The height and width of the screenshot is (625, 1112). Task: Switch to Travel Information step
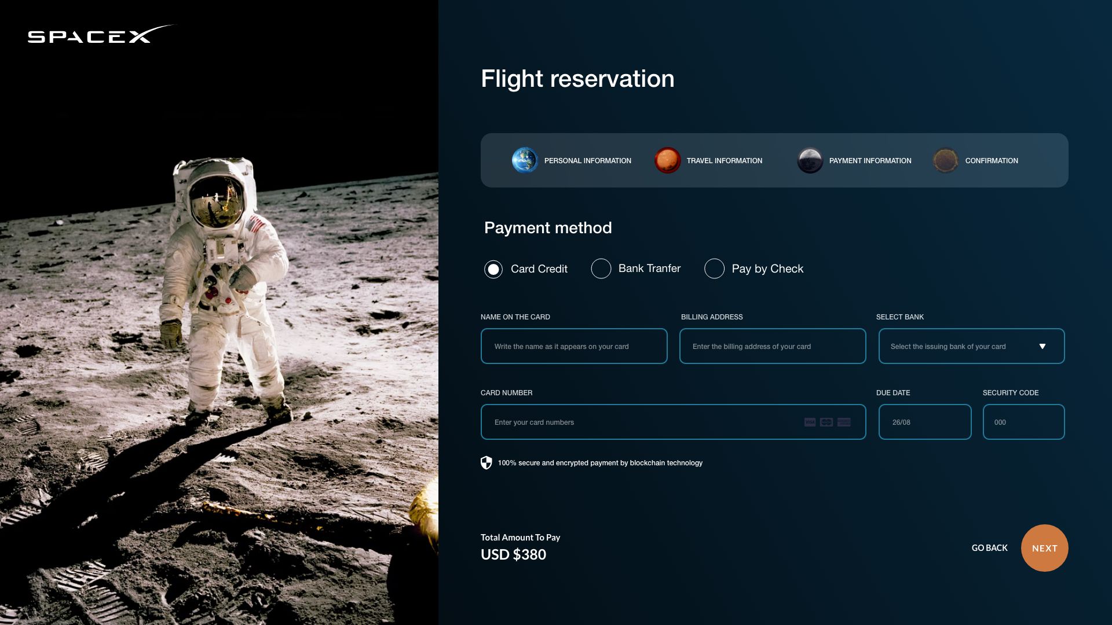pos(724,161)
